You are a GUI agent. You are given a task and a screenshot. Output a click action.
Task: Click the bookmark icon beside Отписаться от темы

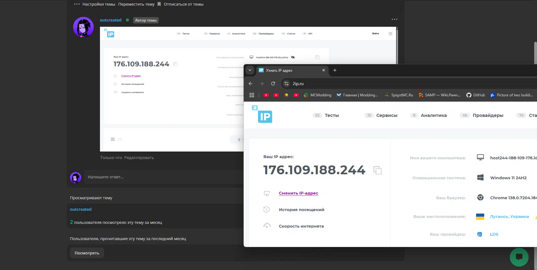click(159, 4)
